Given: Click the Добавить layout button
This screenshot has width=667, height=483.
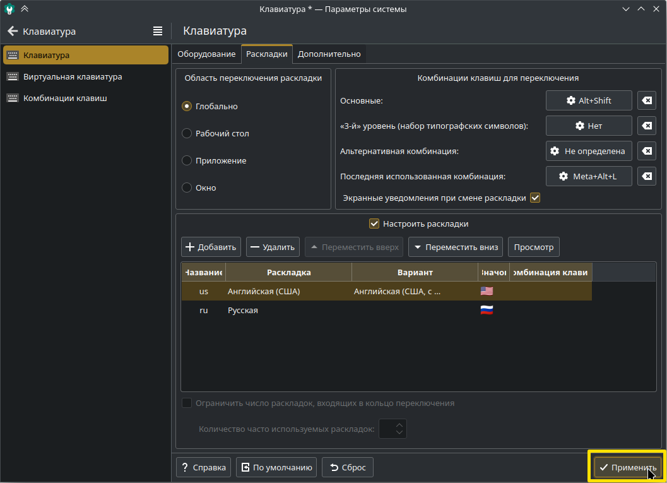Looking at the screenshot, I should 211,247.
